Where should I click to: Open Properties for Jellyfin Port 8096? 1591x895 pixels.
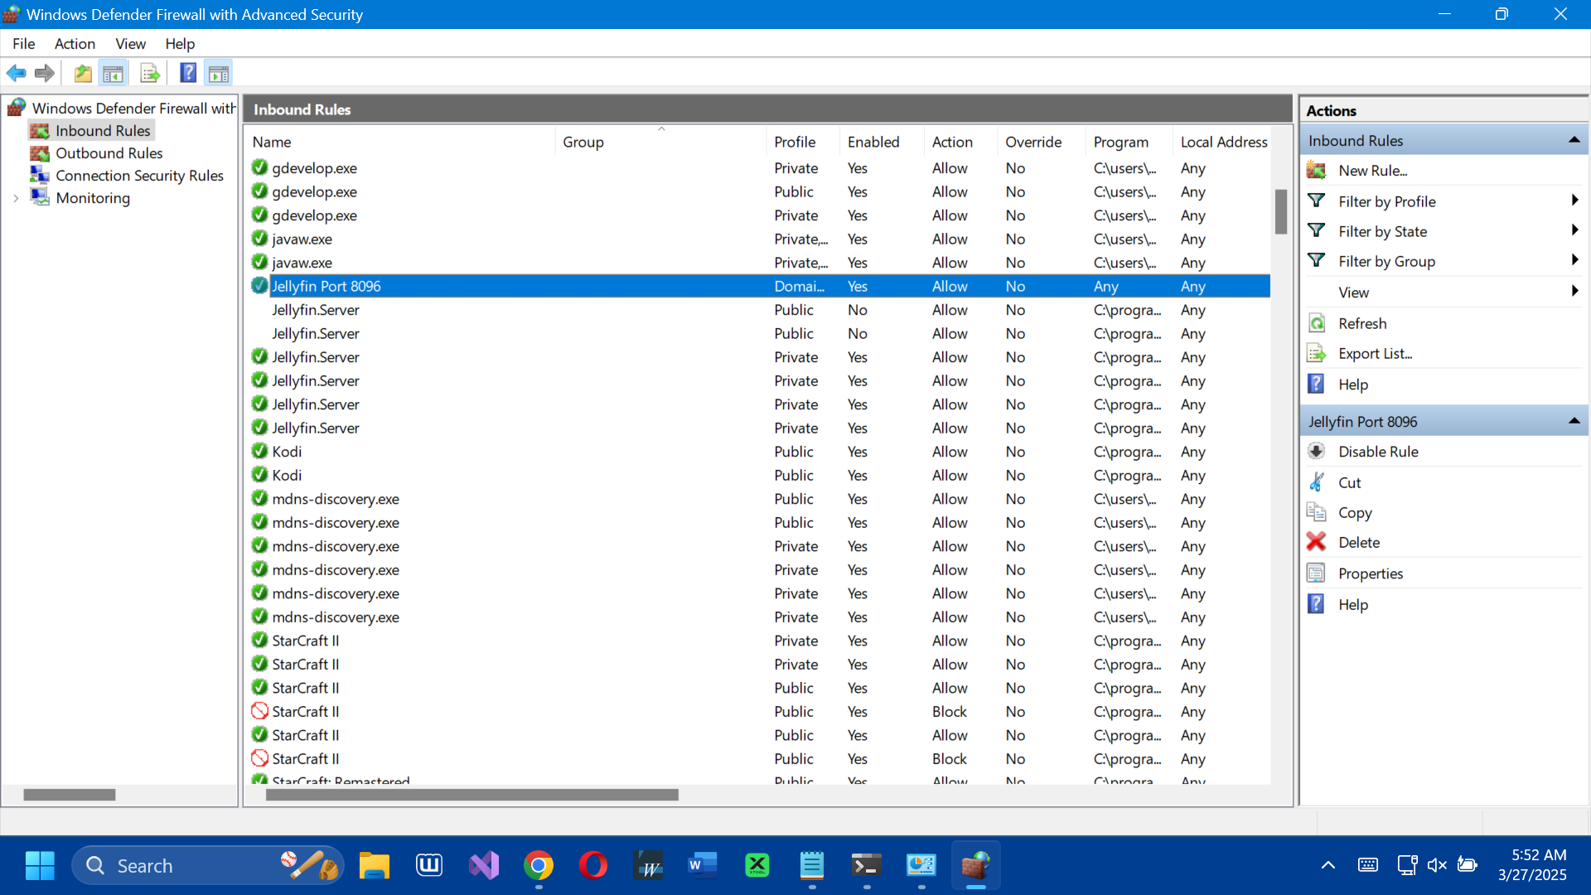tap(1370, 573)
